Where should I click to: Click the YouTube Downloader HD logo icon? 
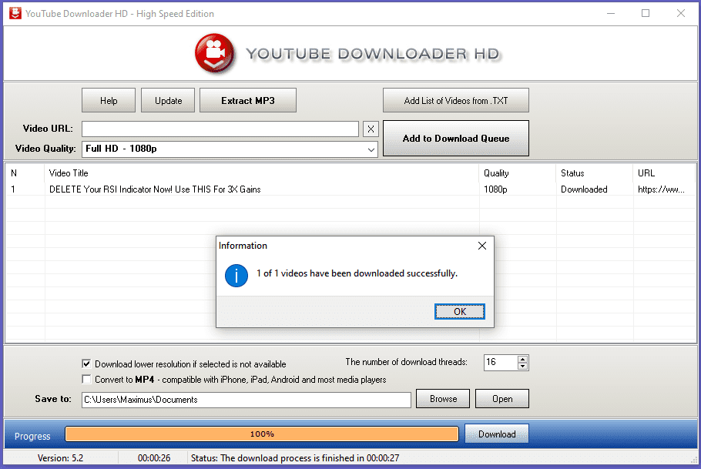215,54
